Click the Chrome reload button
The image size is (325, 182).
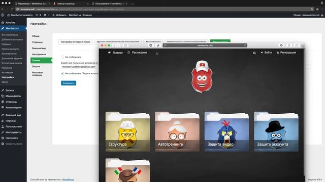point(12,9)
